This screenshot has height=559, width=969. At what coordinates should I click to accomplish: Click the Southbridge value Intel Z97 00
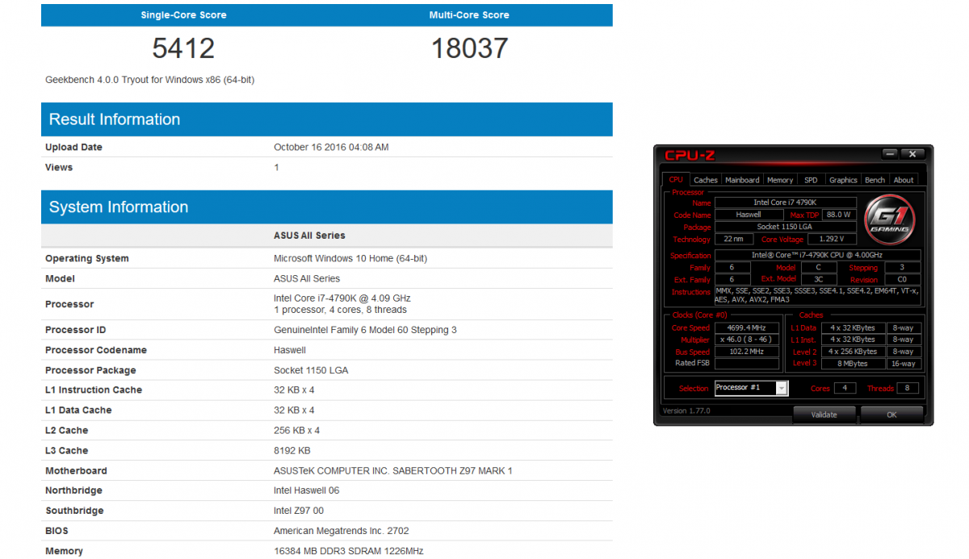pos(299,511)
